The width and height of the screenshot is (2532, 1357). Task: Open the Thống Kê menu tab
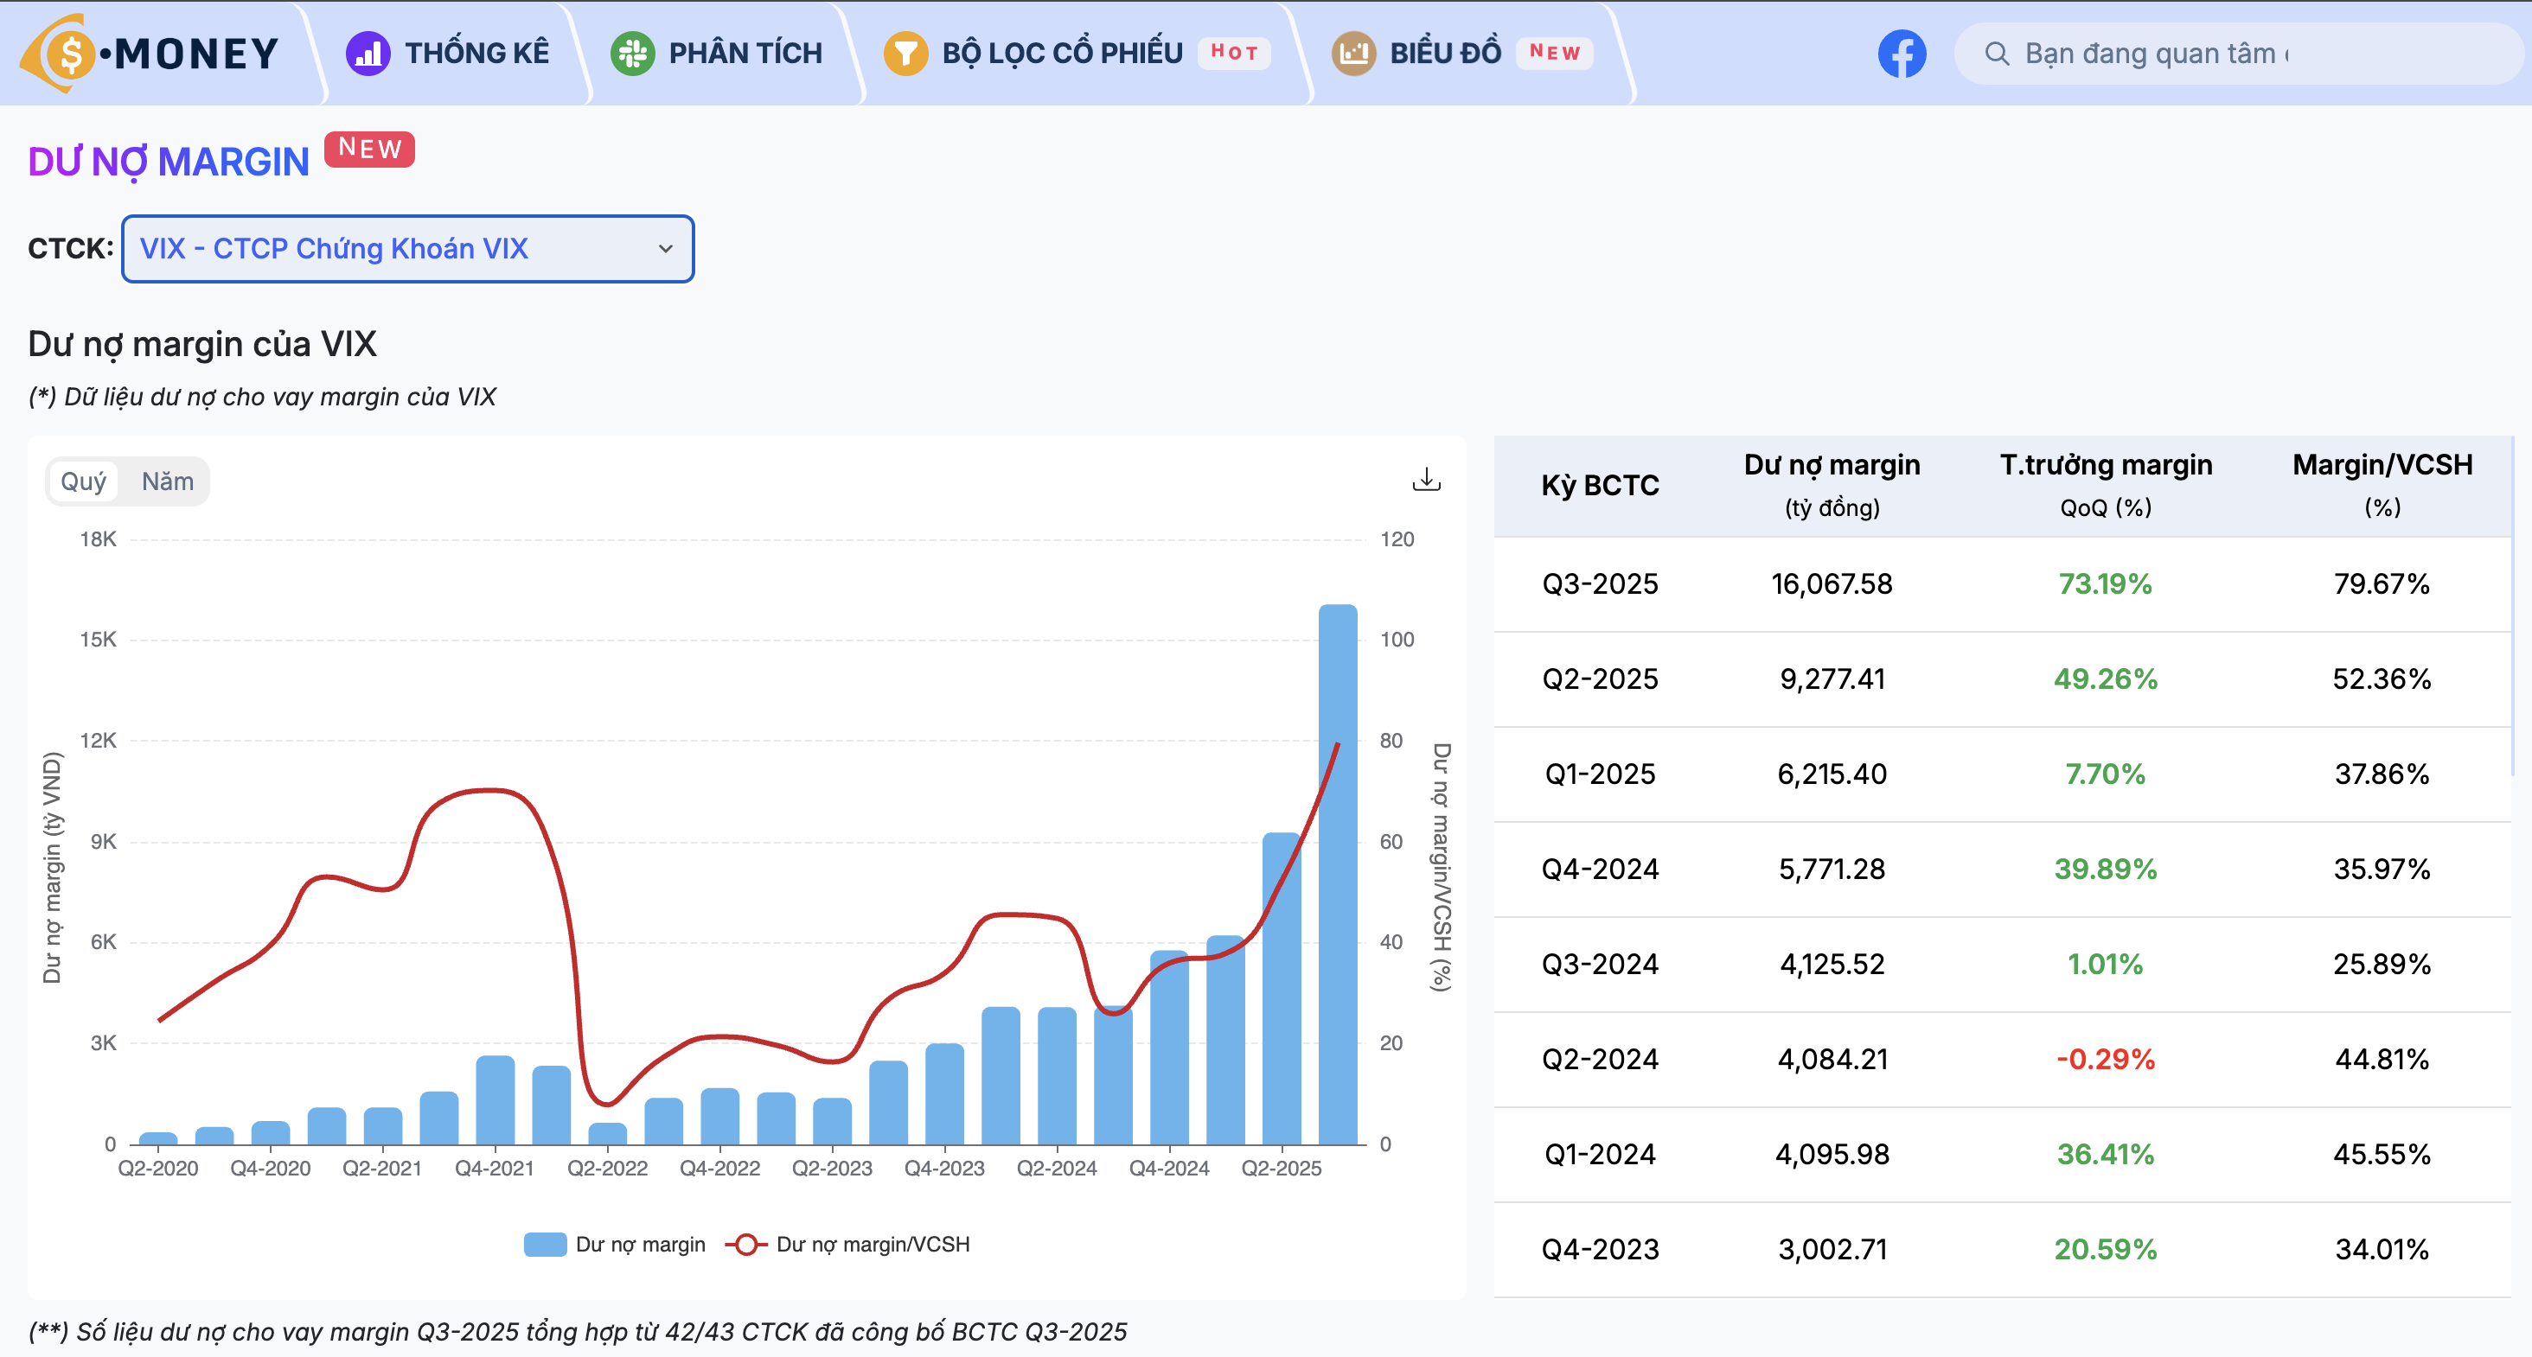coord(476,53)
